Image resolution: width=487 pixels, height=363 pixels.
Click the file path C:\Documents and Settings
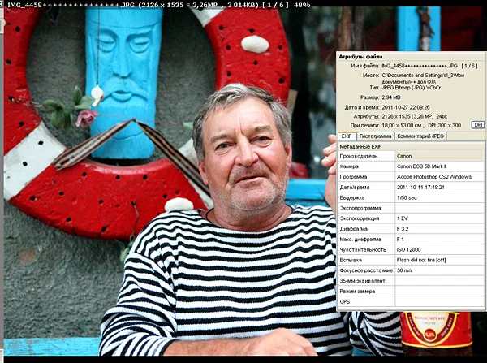pos(423,78)
